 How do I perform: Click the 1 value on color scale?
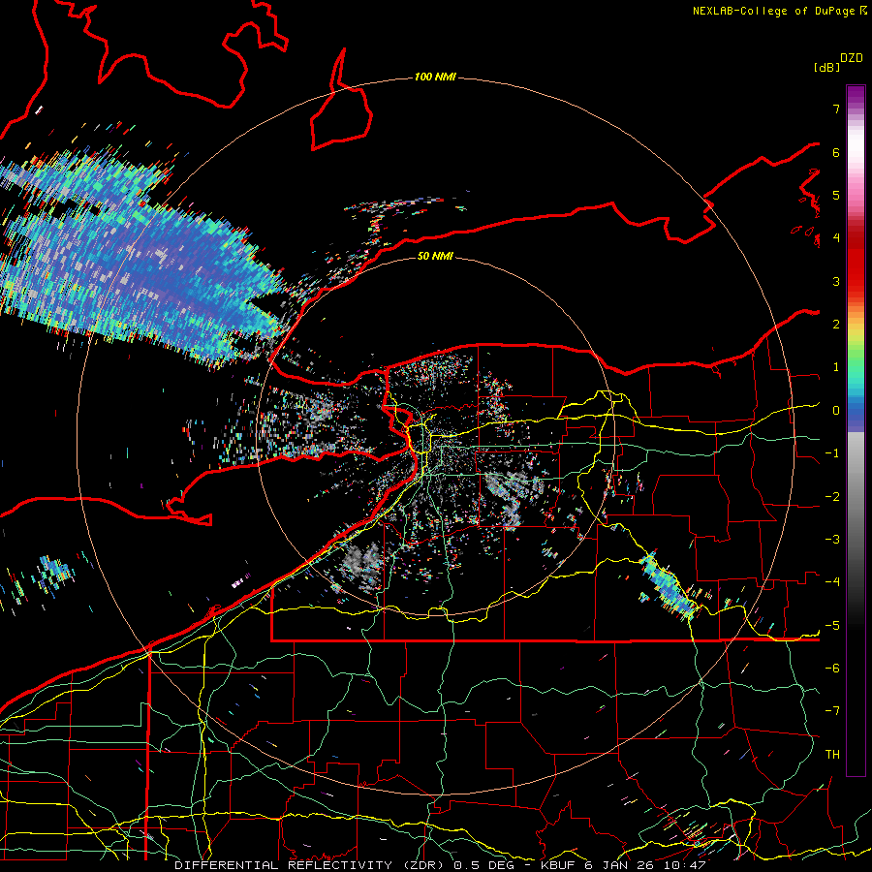[836, 367]
